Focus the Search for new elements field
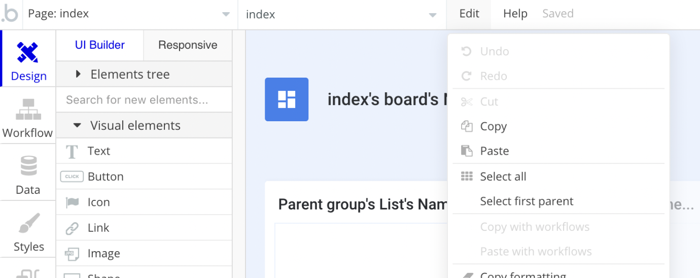The height and width of the screenshot is (278, 700). 144,100
